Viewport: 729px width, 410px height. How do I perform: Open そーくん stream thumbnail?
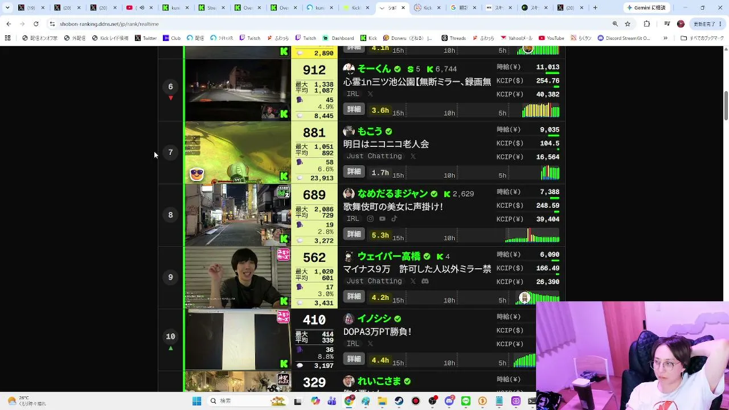tap(237, 89)
